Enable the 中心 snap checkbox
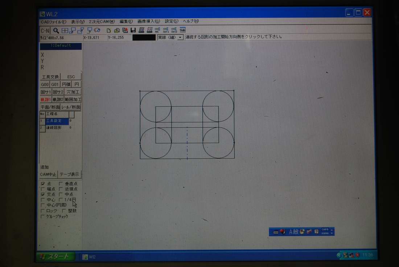Image resolution: width=399 pixels, height=267 pixels. point(43,200)
